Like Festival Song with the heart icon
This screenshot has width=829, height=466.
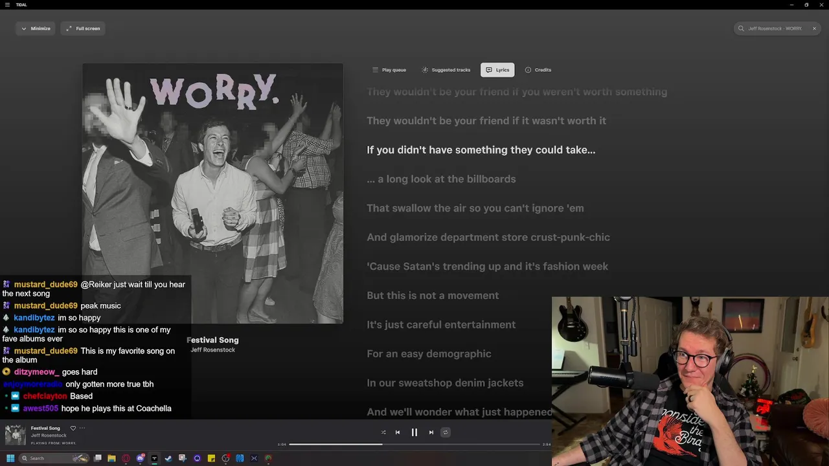click(x=73, y=428)
